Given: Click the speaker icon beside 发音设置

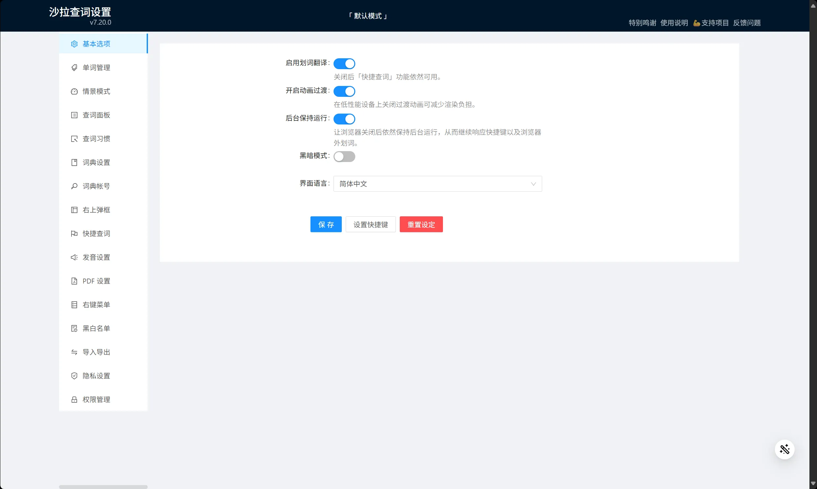Looking at the screenshot, I should [x=74, y=258].
